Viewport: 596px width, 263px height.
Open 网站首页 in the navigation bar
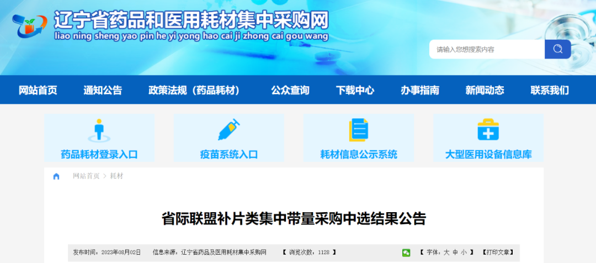coord(38,90)
